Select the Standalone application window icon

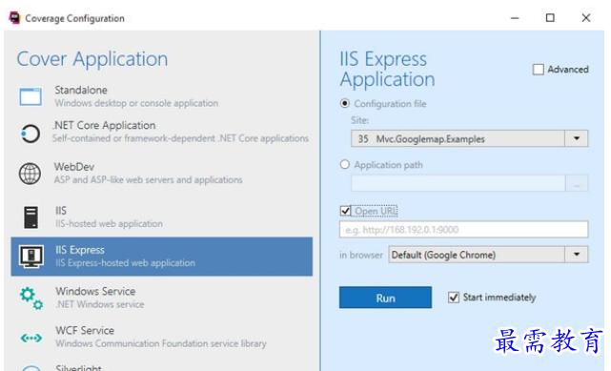coord(31,96)
